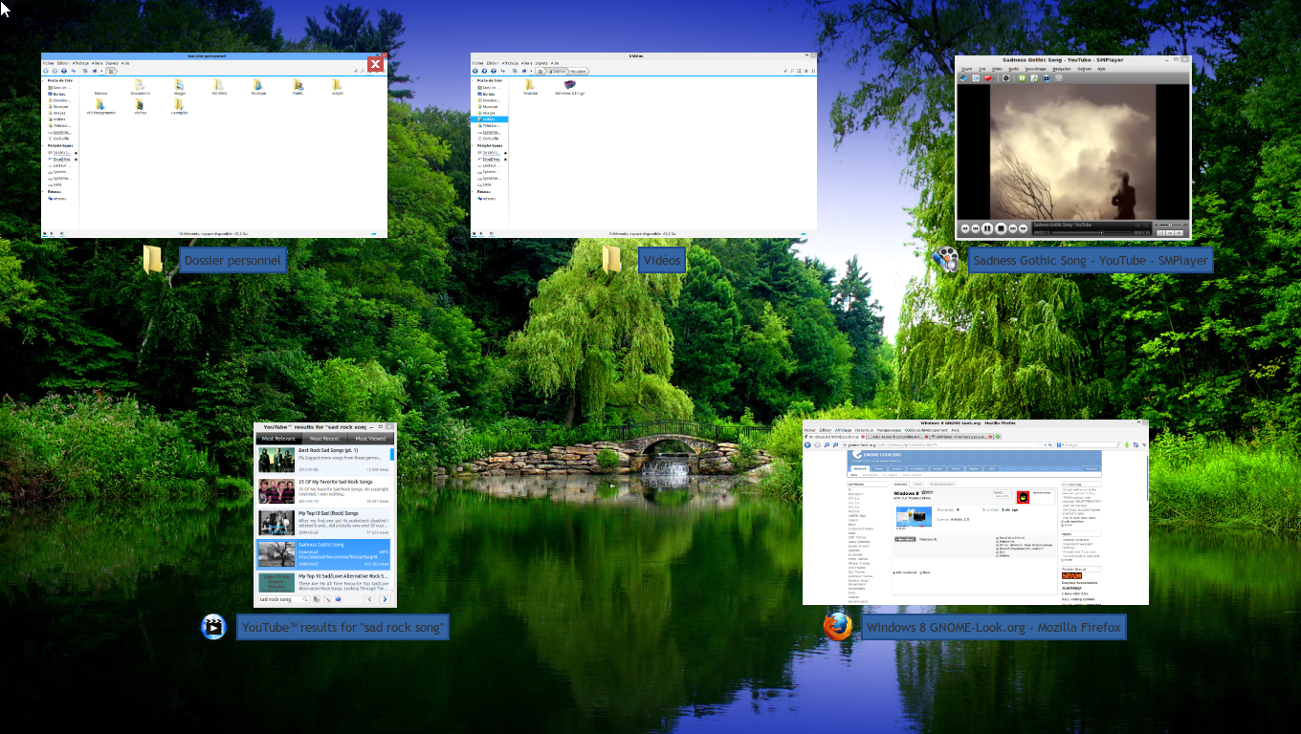Image resolution: width=1301 pixels, height=734 pixels.
Task: Switch to the Most Relevant tab
Action: tap(278, 438)
